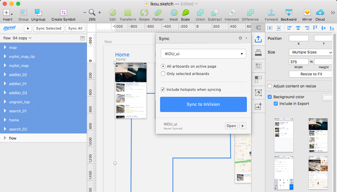
Task: Toggle Include hotspots when syncing
Action: pos(163,89)
